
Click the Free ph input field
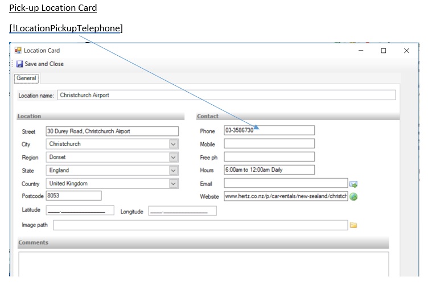click(x=269, y=157)
